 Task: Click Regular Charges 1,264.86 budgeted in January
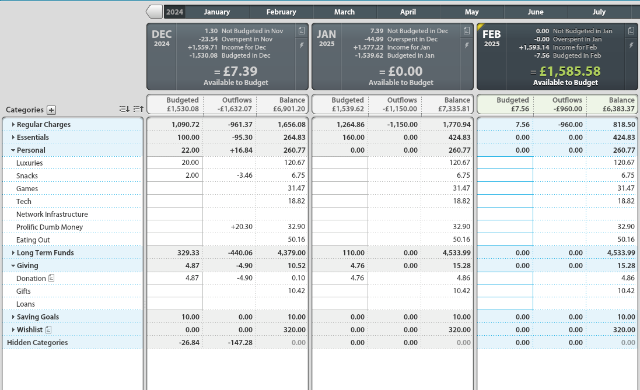click(350, 124)
